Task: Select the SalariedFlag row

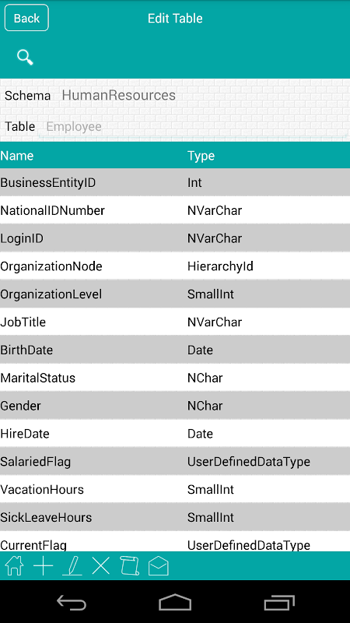Action: [175, 461]
